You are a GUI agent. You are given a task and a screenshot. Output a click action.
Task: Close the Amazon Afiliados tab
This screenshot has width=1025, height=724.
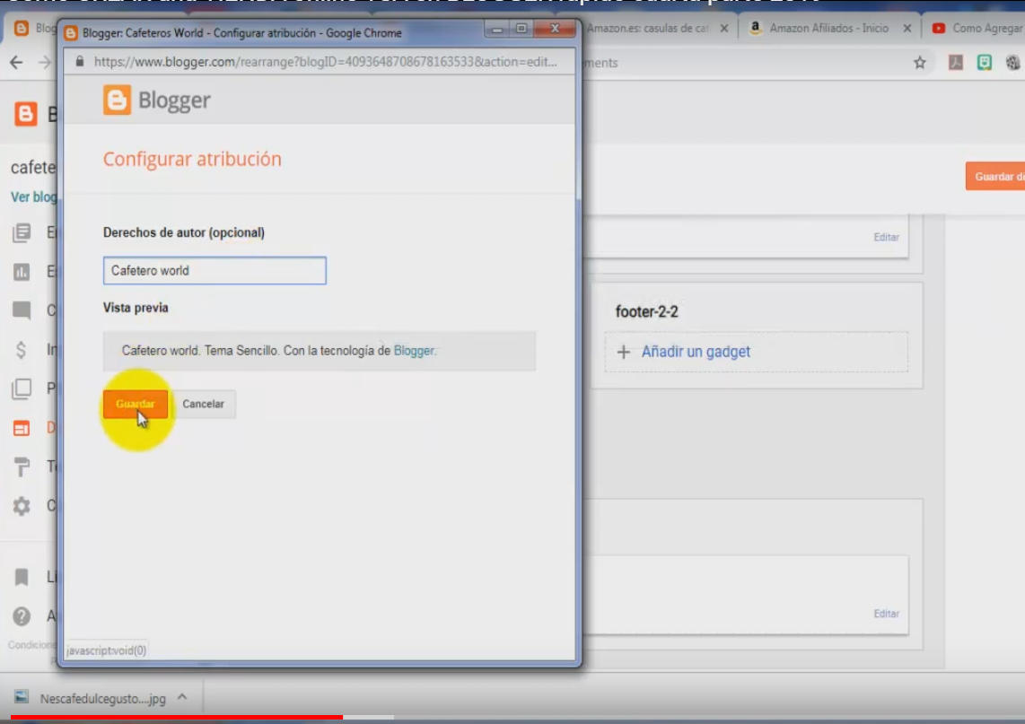907,28
